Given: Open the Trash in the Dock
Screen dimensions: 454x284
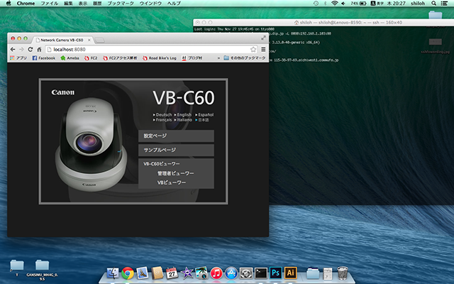Looking at the screenshot, I should pyautogui.click(x=343, y=273).
